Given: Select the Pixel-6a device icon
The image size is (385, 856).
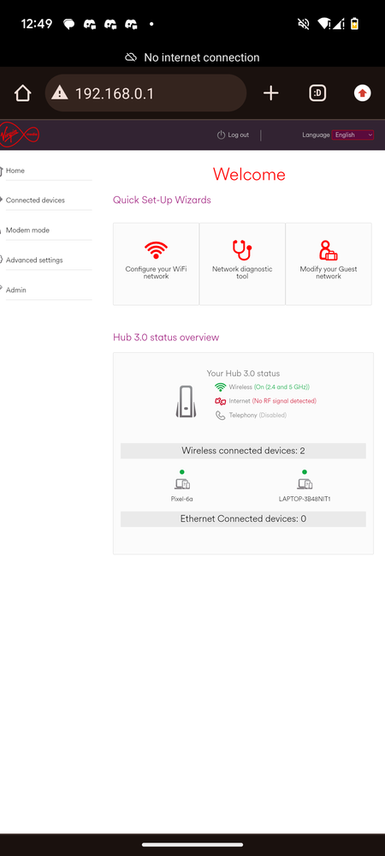Looking at the screenshot, I should tap(182, 483).
